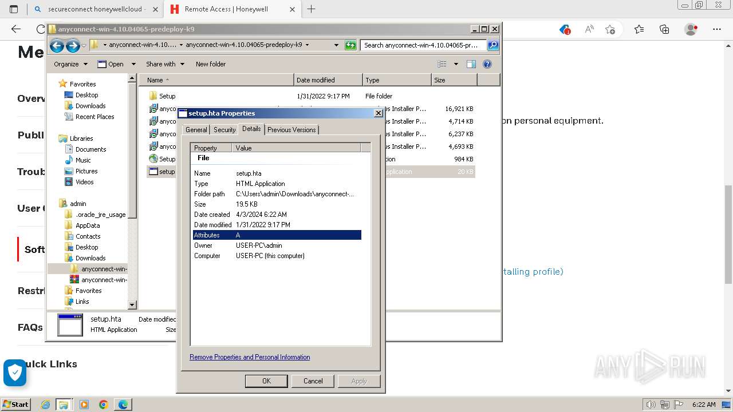Click the Explorer Back navigation arrow
Screen dimensions: 733x412
56,45
